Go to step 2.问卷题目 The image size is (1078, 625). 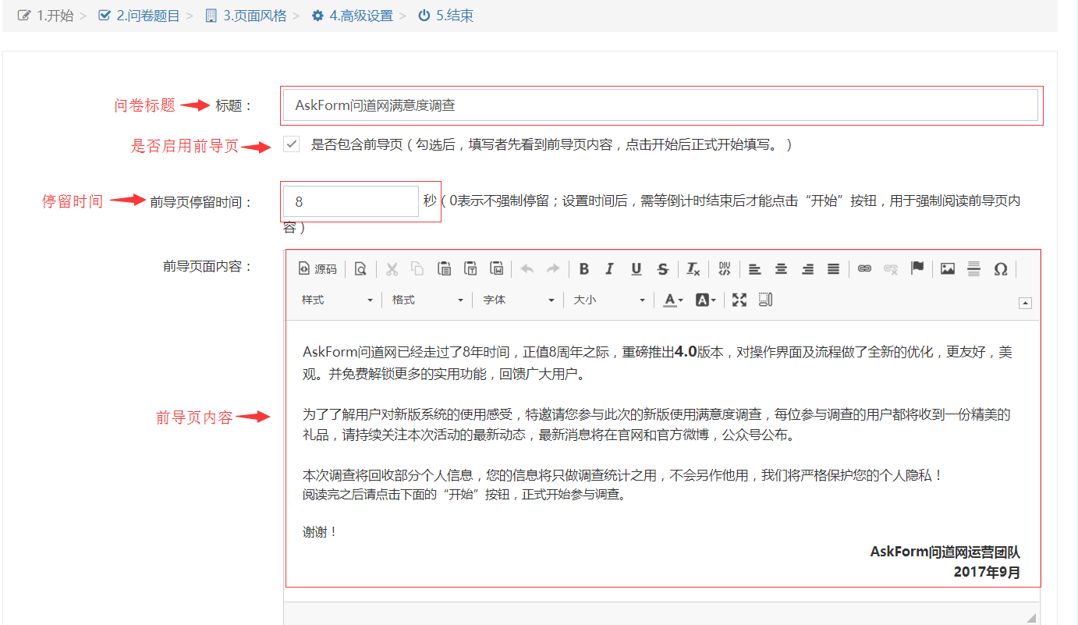tap(140, 16)
